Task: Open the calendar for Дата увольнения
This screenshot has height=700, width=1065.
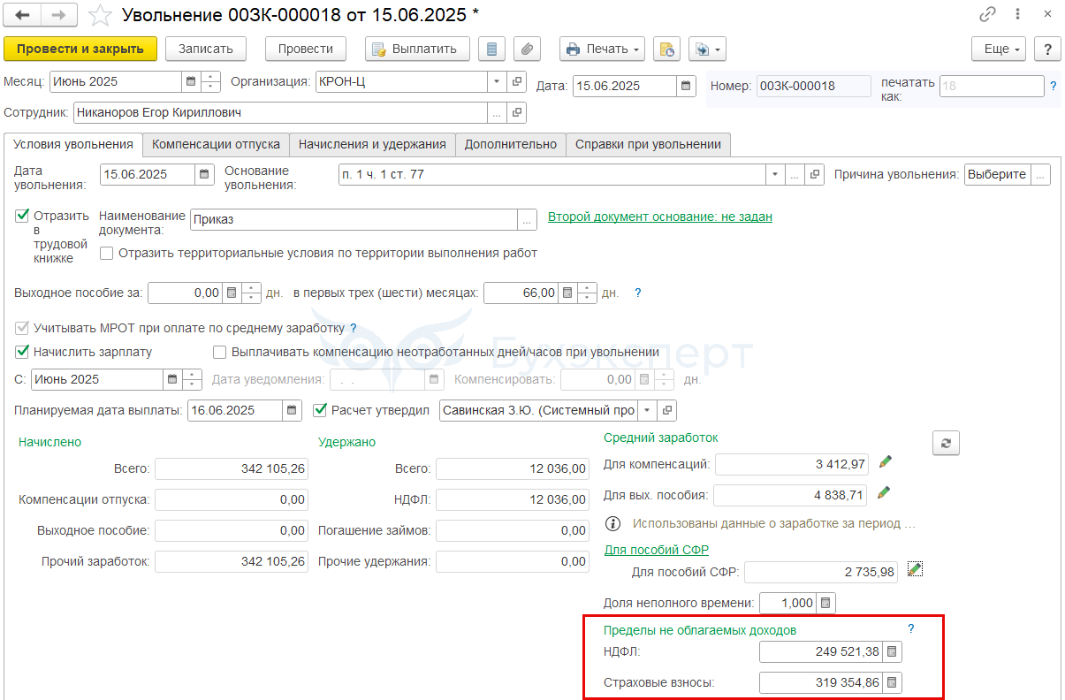Action: pos(204,174)
